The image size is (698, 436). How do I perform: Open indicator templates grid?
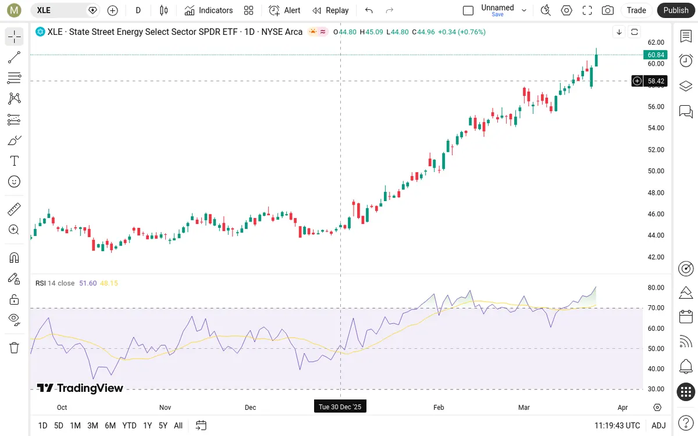coord(249,10)
